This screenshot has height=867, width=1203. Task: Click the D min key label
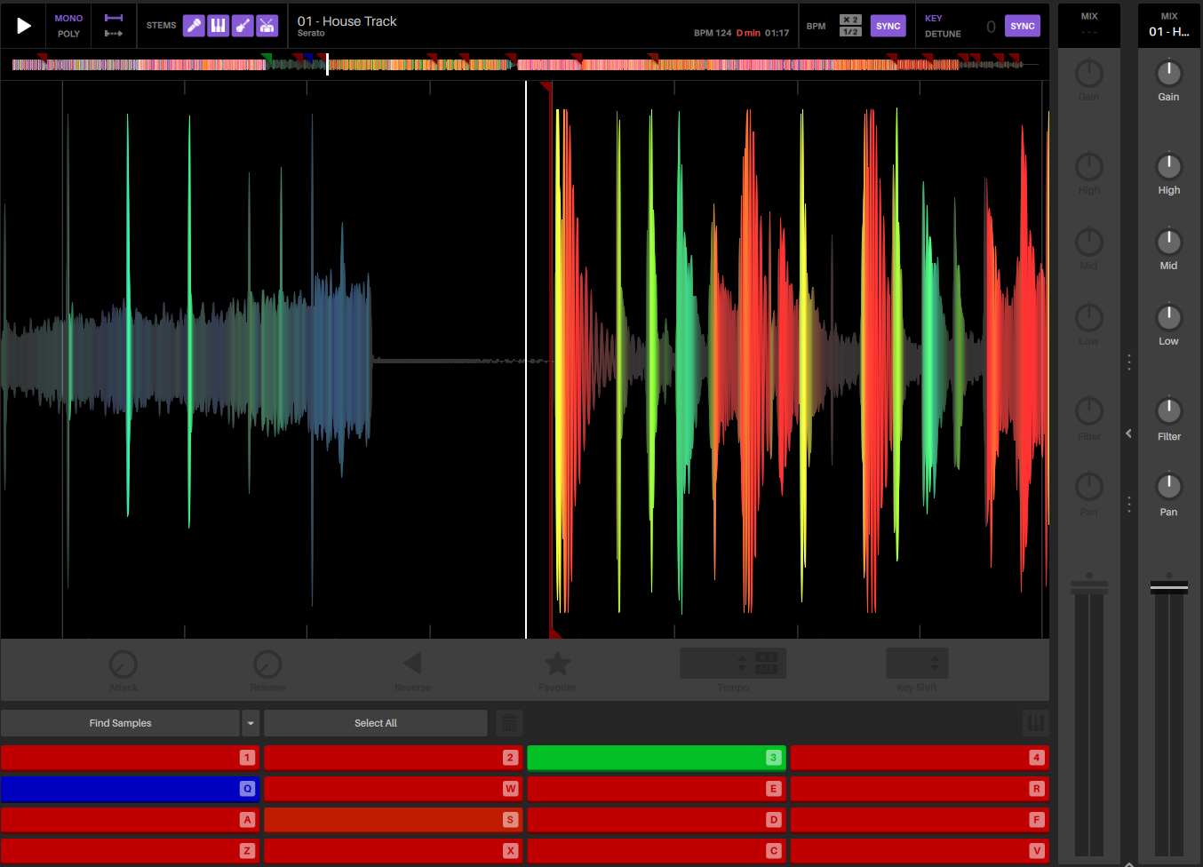pos(748,33)
